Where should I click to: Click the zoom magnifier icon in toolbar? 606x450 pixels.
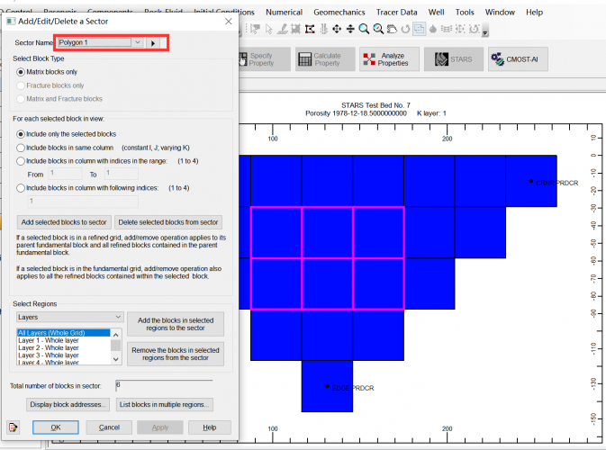(x=365, y=30)
